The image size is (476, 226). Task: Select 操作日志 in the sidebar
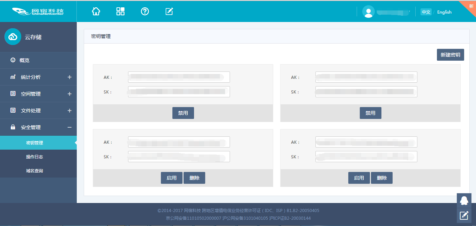click(35, 157)
